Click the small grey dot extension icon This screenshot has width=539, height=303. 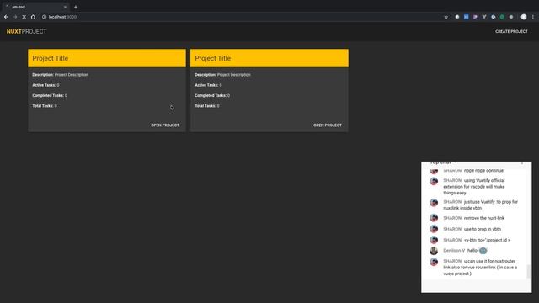point(511,17)
